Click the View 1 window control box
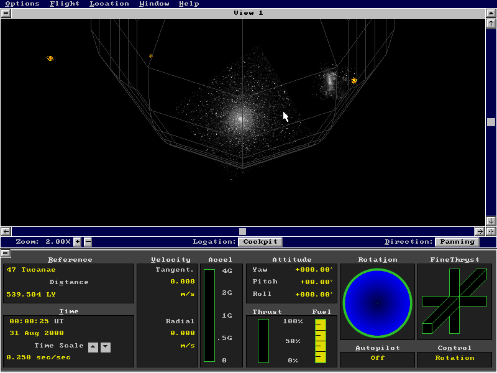The height and width of the screenshot is (373, 497). 6,13
